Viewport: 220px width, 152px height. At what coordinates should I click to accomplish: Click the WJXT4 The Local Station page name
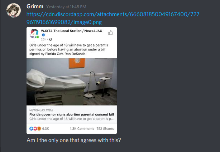click(x=71, y=31)
